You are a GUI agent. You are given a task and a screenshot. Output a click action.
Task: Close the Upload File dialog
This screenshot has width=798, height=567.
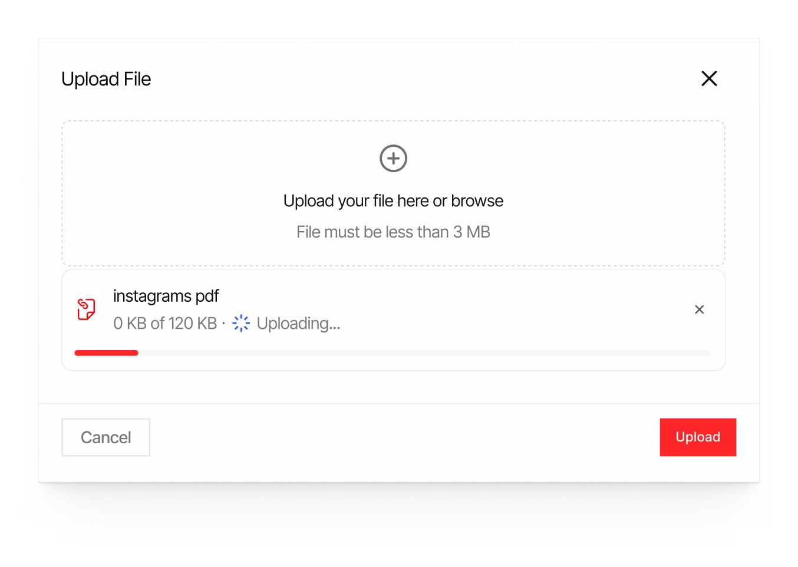tap(709, 78)
